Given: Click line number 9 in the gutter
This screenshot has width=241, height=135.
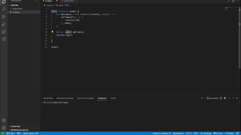Looking at the screenshot, I should tap(46, 32).
